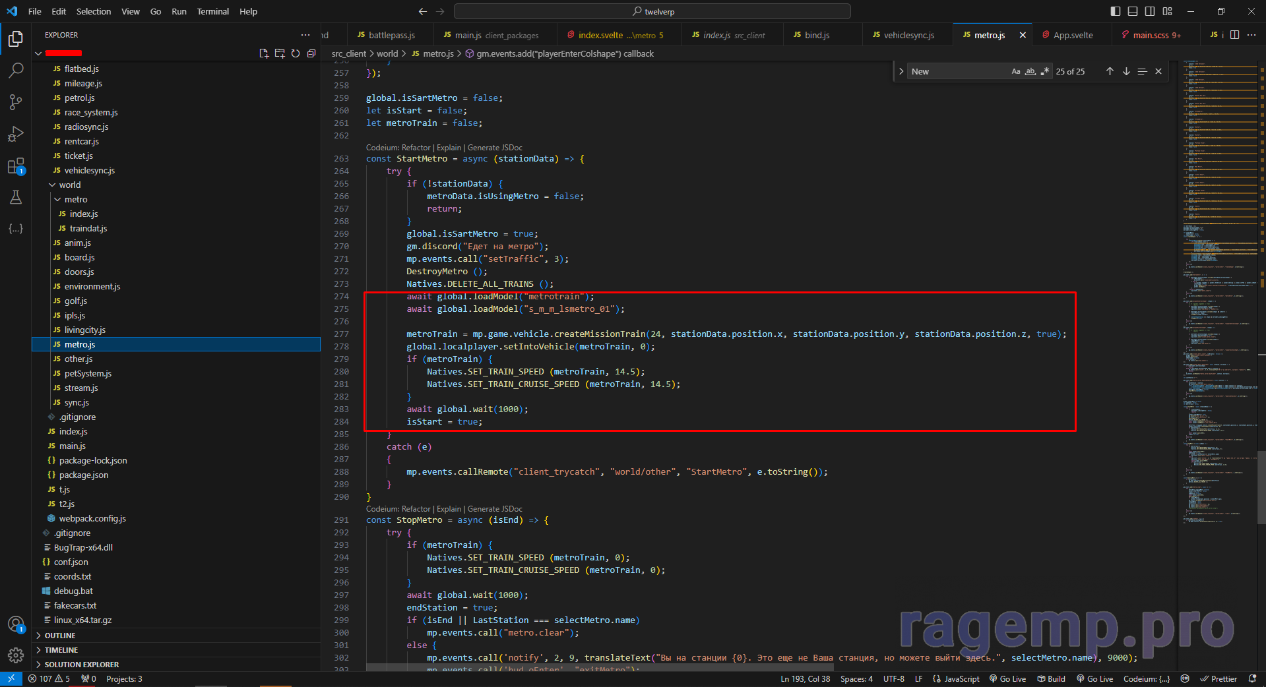Viewport: 1266px width, 687px height.
Task: Toggle Use Regular Expression in find
Action: [1044, 71]
